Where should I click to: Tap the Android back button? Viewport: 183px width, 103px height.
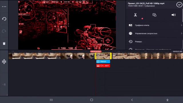(132, 100)
